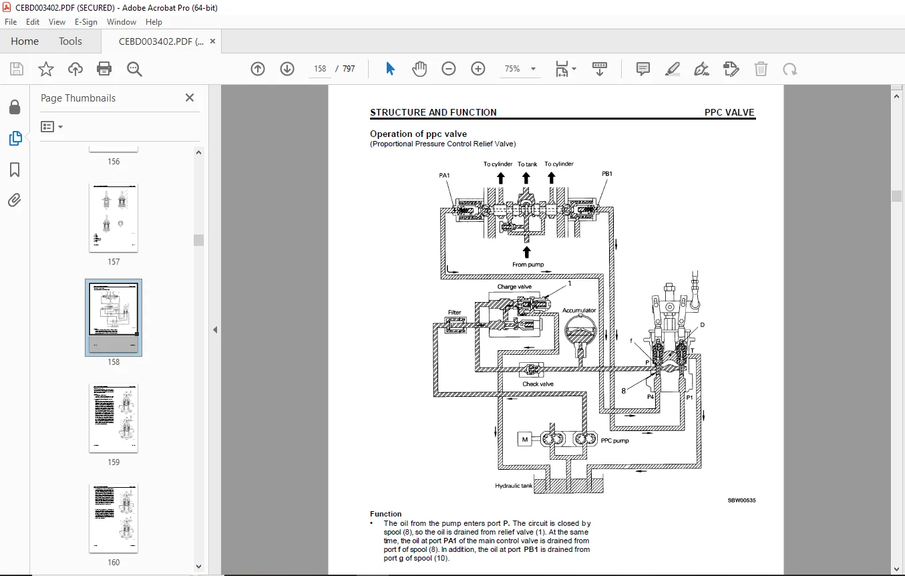The image size is (905, 576).
Task: Open the Sign document pen tool
Action: (x=701, y=69)
